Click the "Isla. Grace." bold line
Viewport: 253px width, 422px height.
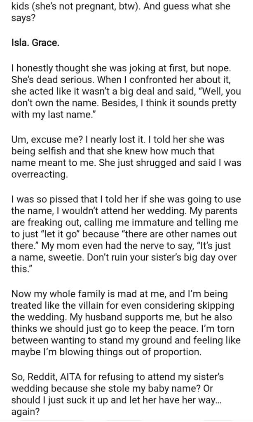click(x=35, y=43)
